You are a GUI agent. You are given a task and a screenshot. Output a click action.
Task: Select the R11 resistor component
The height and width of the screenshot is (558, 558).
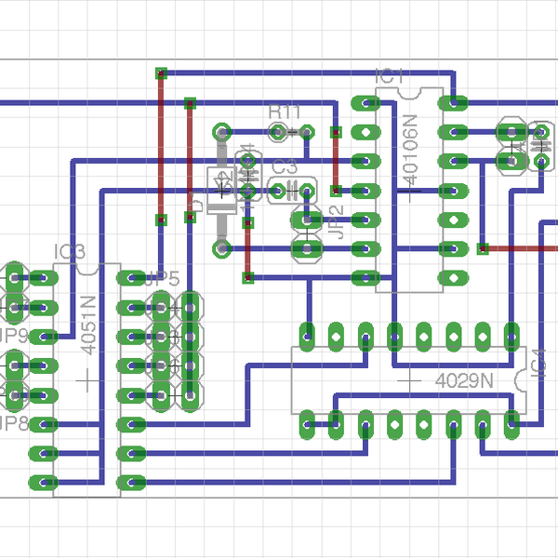point(292,132)
